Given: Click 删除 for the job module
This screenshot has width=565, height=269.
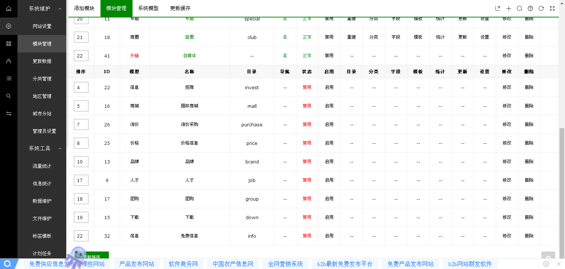Looking at the screenshot, I should pos(529,180).
